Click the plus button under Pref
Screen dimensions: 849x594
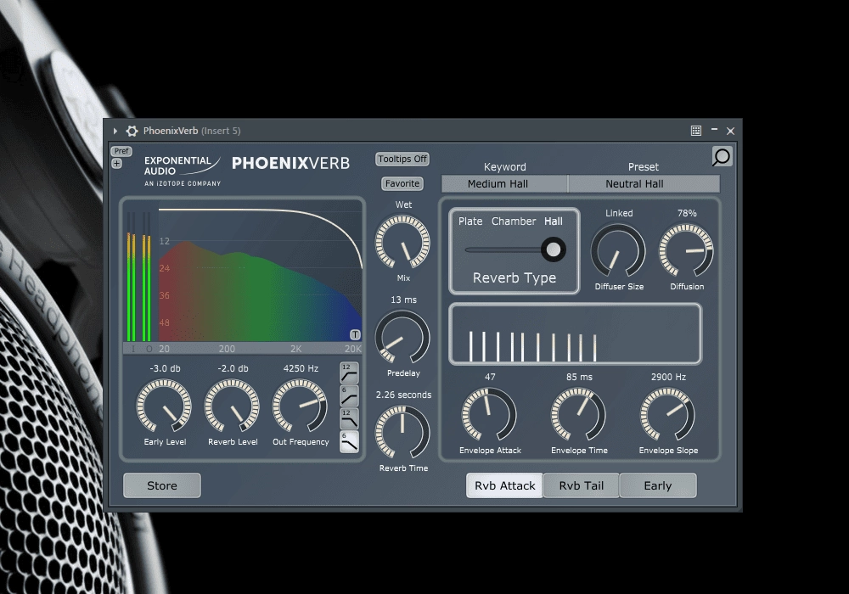pyautogui.click(x=117, y=164)
